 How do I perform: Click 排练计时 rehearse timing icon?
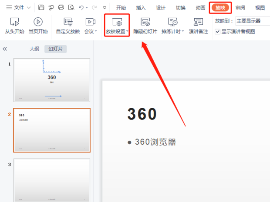[x=173, y=22]
